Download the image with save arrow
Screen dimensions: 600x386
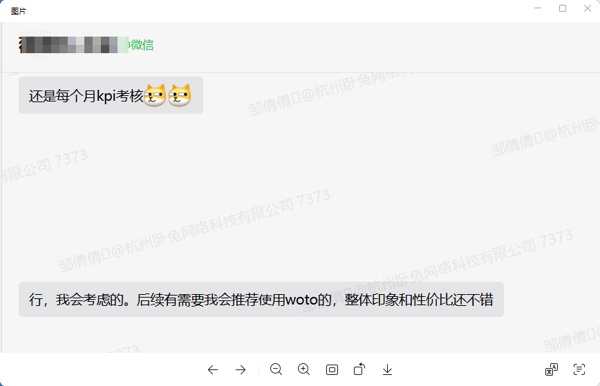387,369
